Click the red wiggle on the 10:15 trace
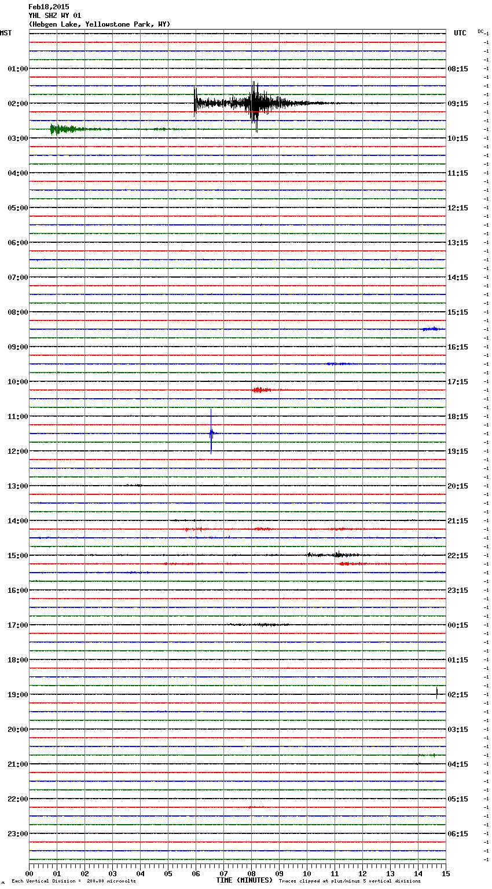This screenshot has height=889, width=492. [262, 390]
